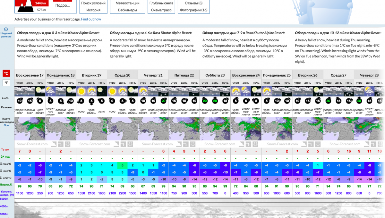
Task: Click the Понедельник 25 day header
Action: point(277,75)
